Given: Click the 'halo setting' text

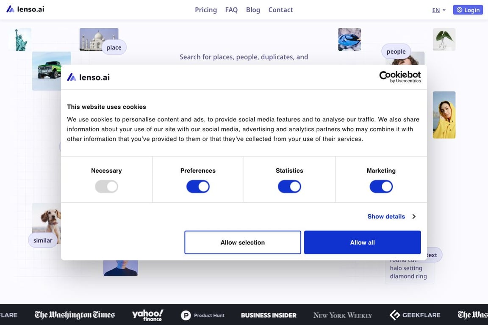Looking at the screenshot, I should pyautogui.click(x=406, y=268).
